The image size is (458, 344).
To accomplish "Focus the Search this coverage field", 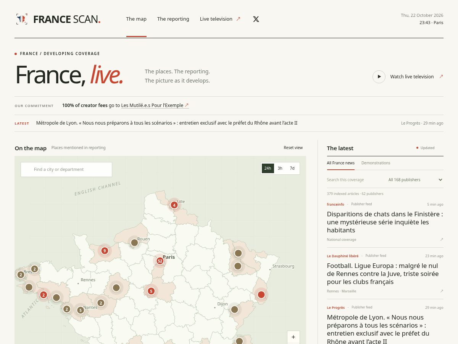I will pos(354,180).
